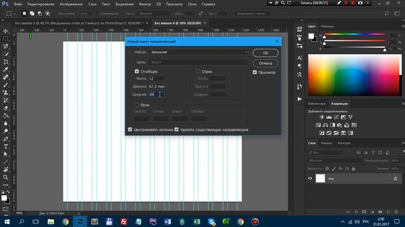Click the fx layer style icon
This screenshot has width=405, height=227.
(x=356, y=212)
